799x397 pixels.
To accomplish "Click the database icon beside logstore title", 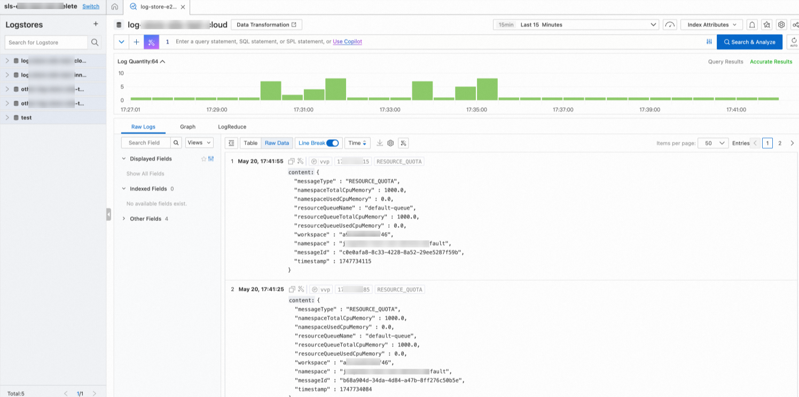I will [119, 25].
